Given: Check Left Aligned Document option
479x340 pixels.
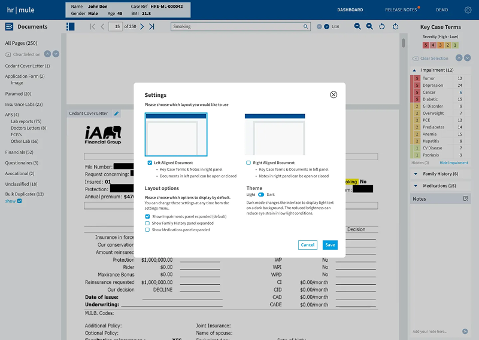Looking at the screenshot, I should [150, 163].
